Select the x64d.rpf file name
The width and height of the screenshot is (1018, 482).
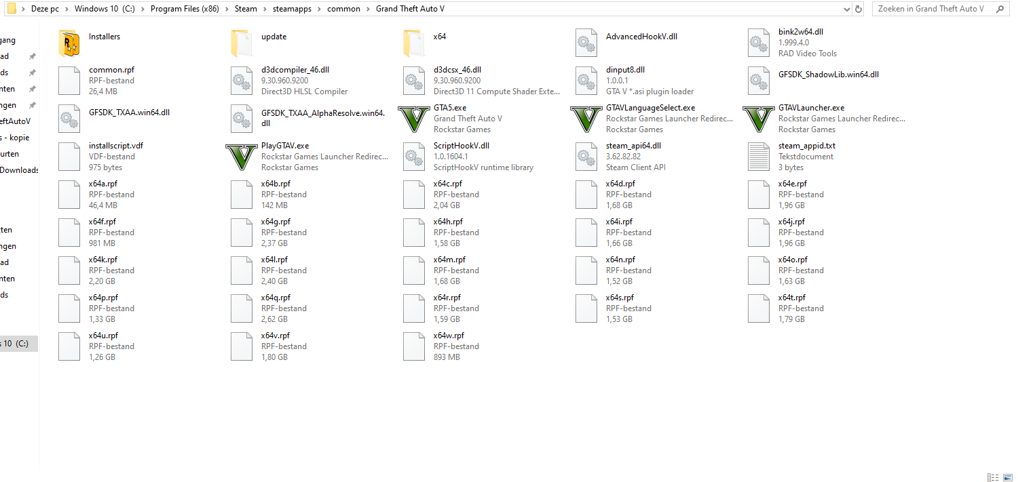point(620,184)
